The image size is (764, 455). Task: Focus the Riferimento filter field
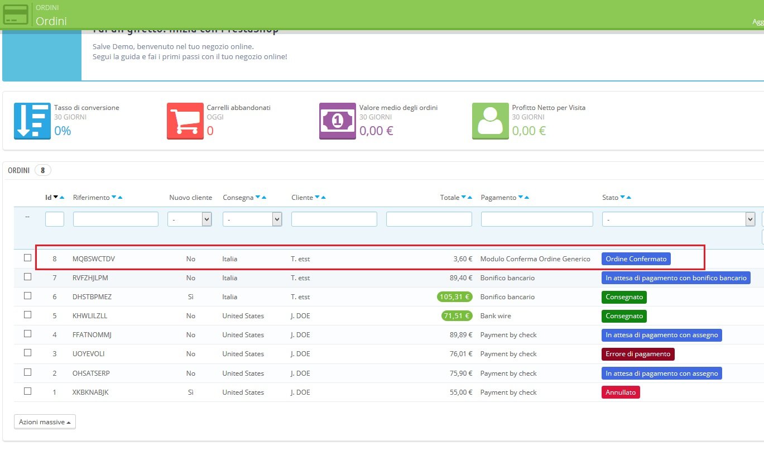[x=116, y=219]
